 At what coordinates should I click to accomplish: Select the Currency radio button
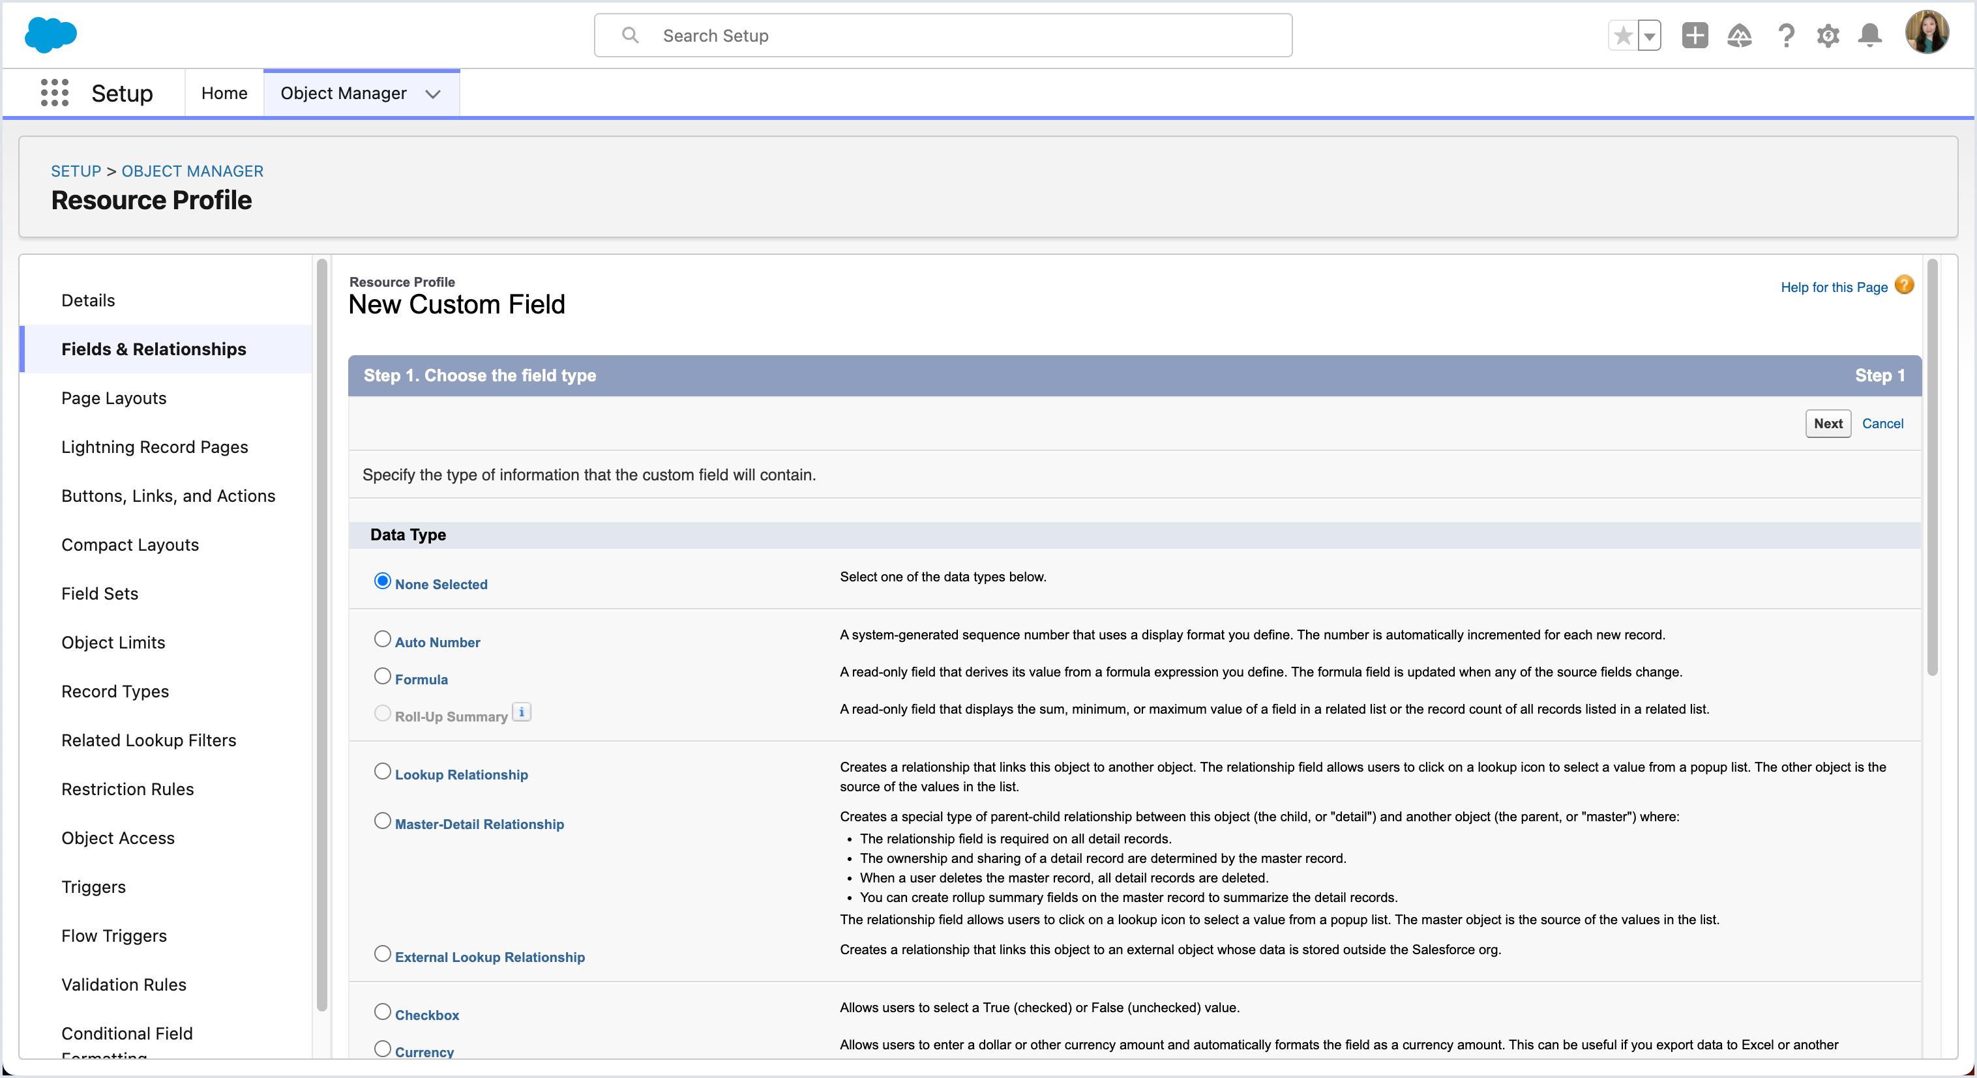[382, 1049]
